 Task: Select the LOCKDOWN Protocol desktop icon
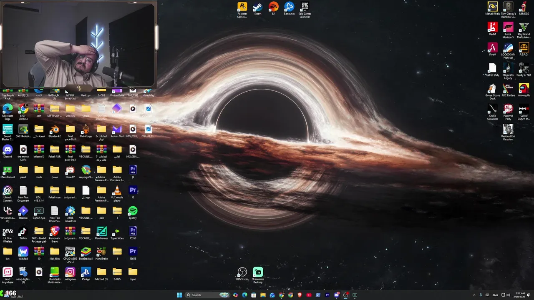(508, 50)
